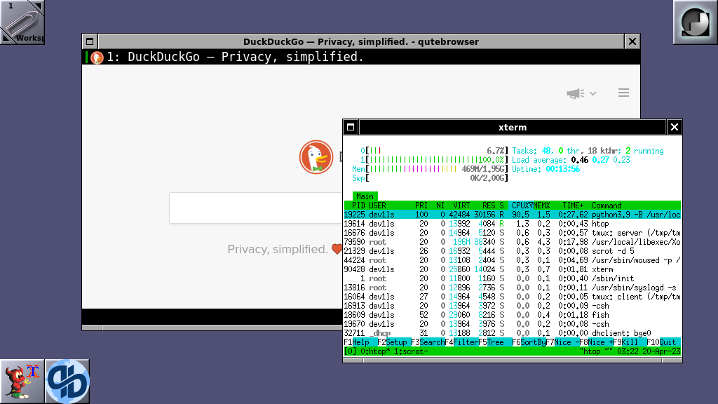718x404 pixels.
Task: Click F7 Nice - in htop
Action: [x=562, y=342]
